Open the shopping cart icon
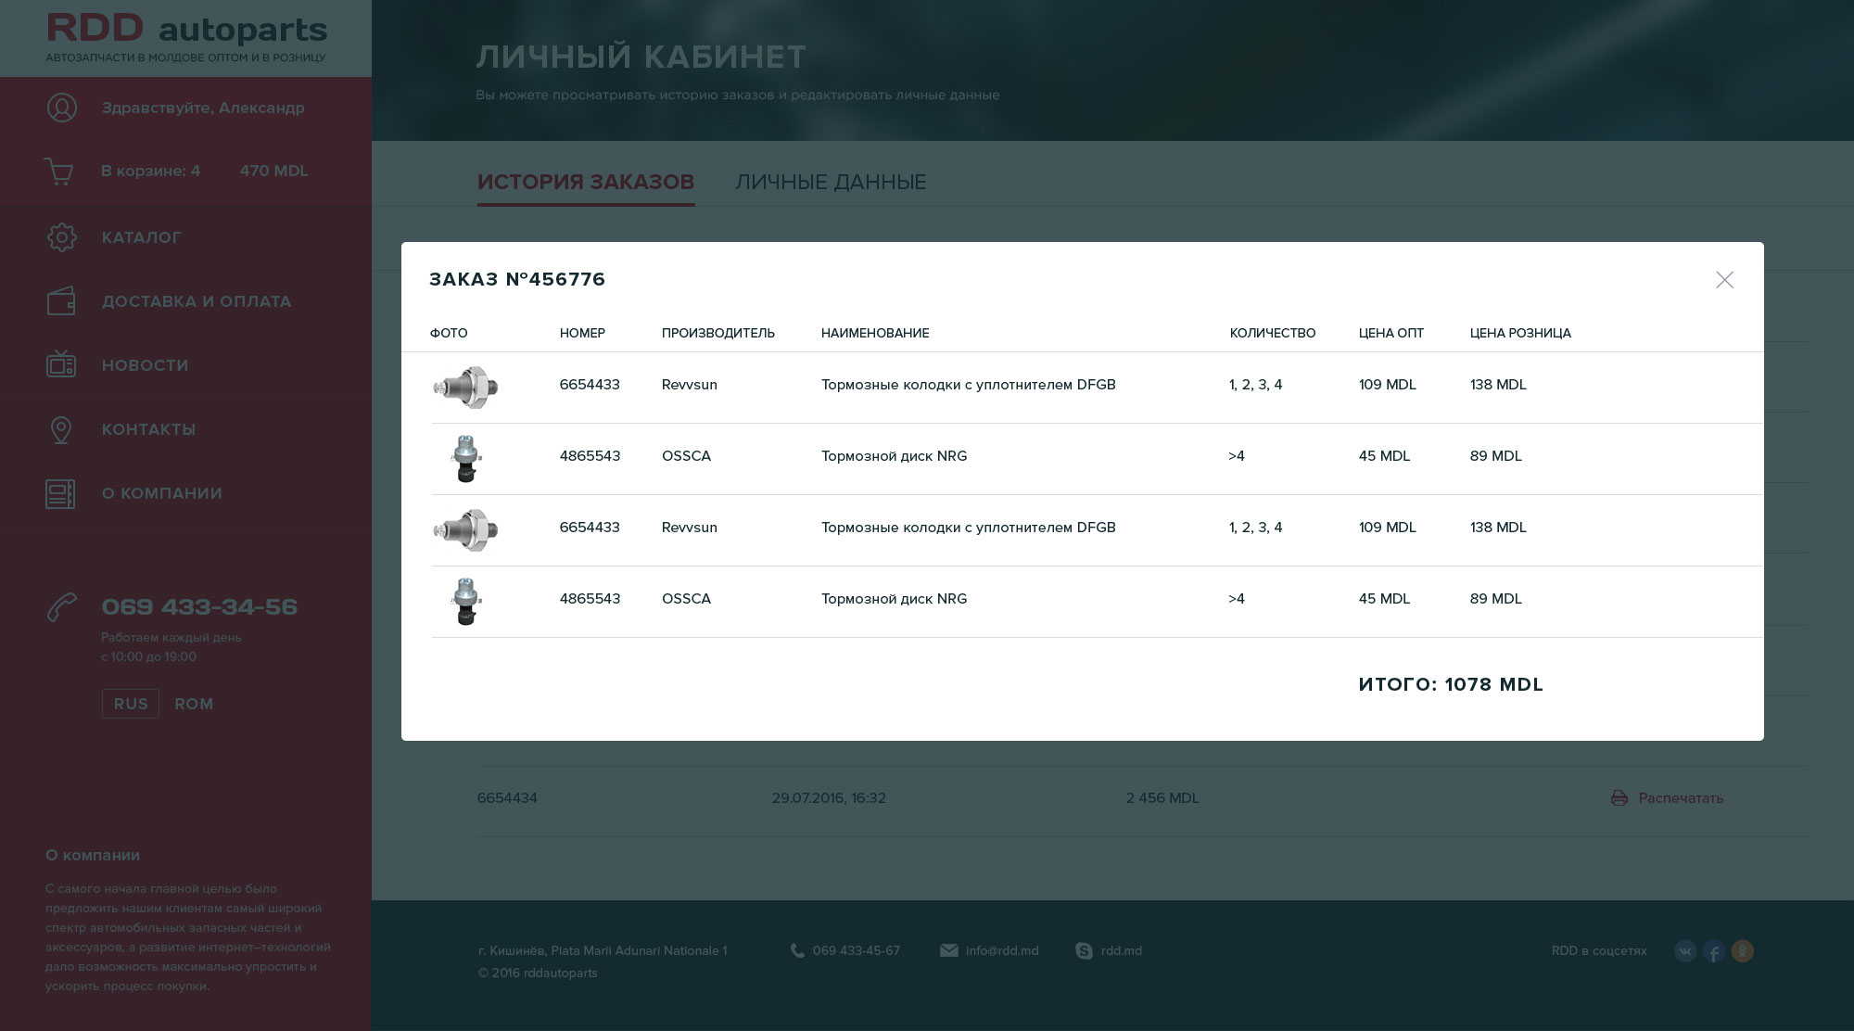1854x1031 pixels. (58, 172)
